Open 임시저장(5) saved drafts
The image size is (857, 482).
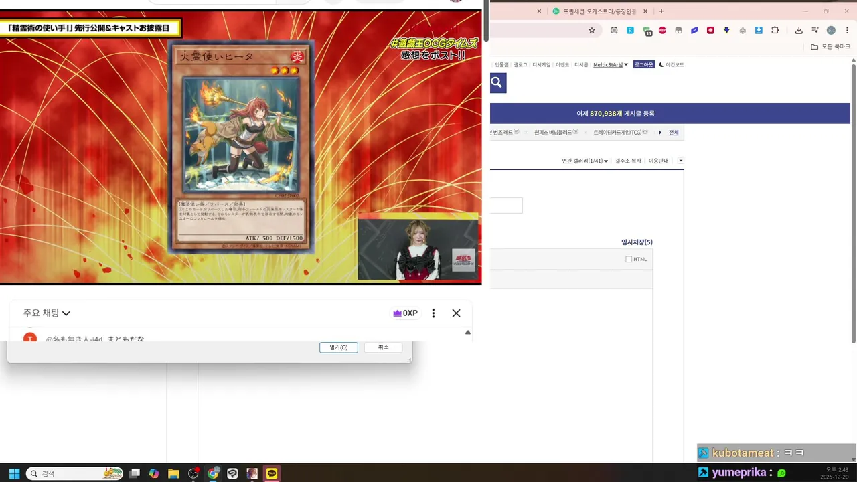(637, 242)
